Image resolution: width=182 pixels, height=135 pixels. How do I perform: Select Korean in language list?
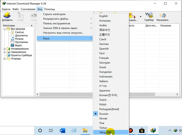coord(111,95)
